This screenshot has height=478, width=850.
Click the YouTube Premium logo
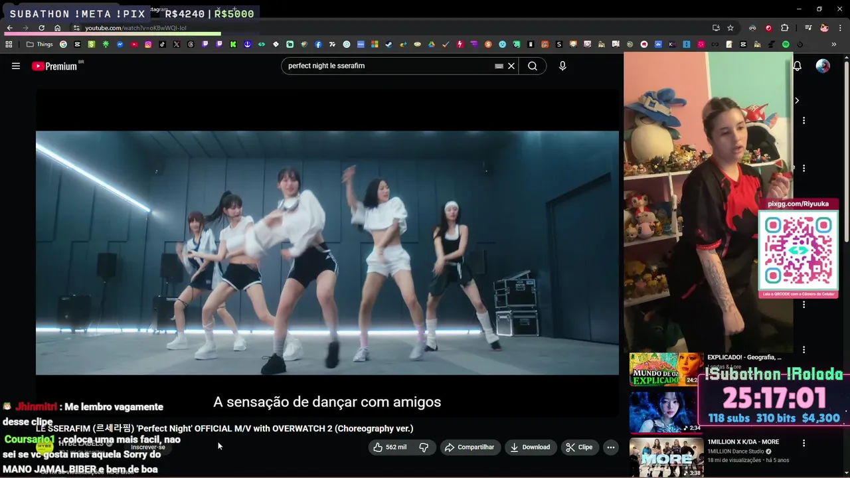coord(54,66)
